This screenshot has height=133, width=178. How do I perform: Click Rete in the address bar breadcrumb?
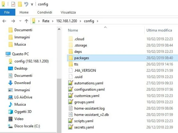46,21
